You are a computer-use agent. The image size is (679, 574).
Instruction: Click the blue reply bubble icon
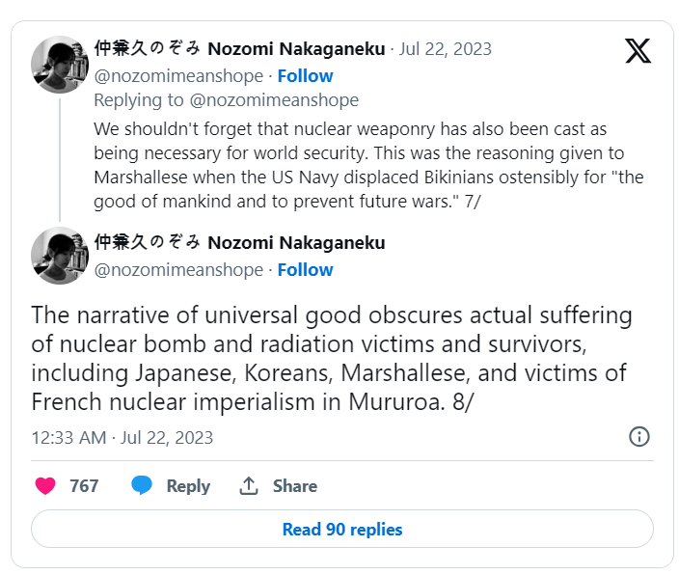pyautogui.click(x=142, y=486)
